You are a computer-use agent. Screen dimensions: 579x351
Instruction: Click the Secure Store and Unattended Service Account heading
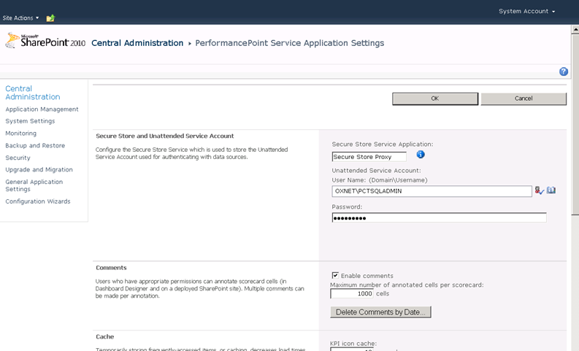tap(165, 136)
